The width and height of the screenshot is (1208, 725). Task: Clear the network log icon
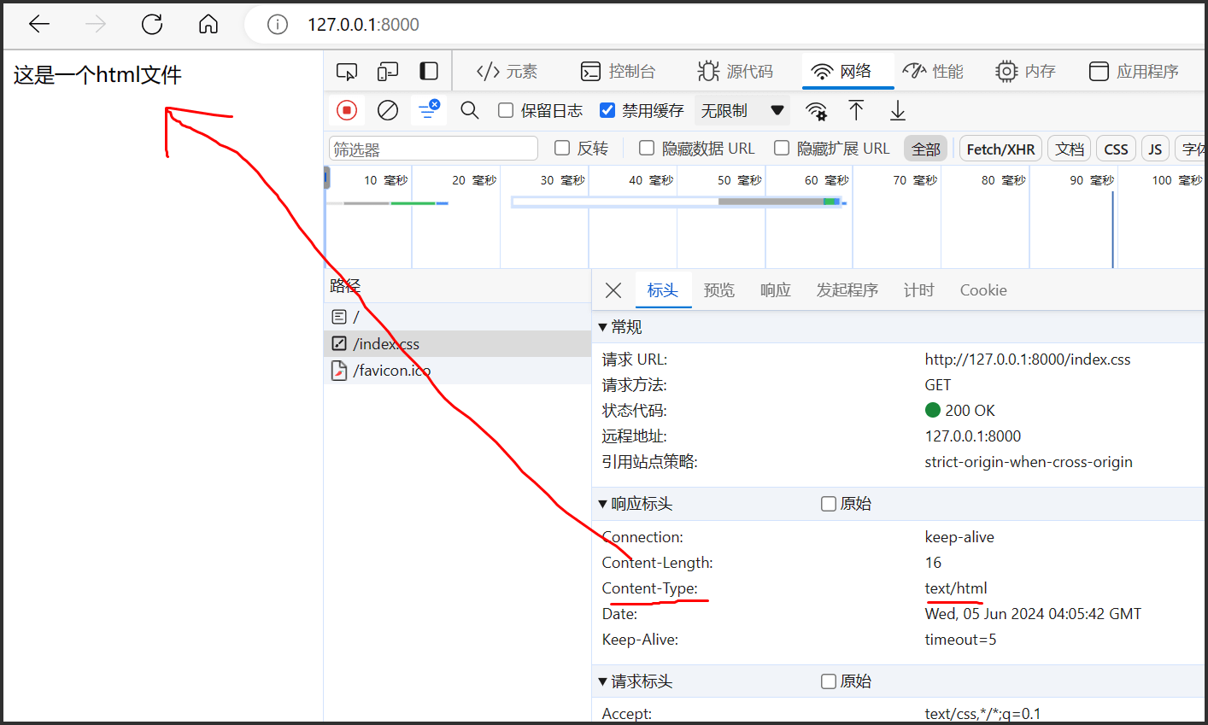point(388,110)
